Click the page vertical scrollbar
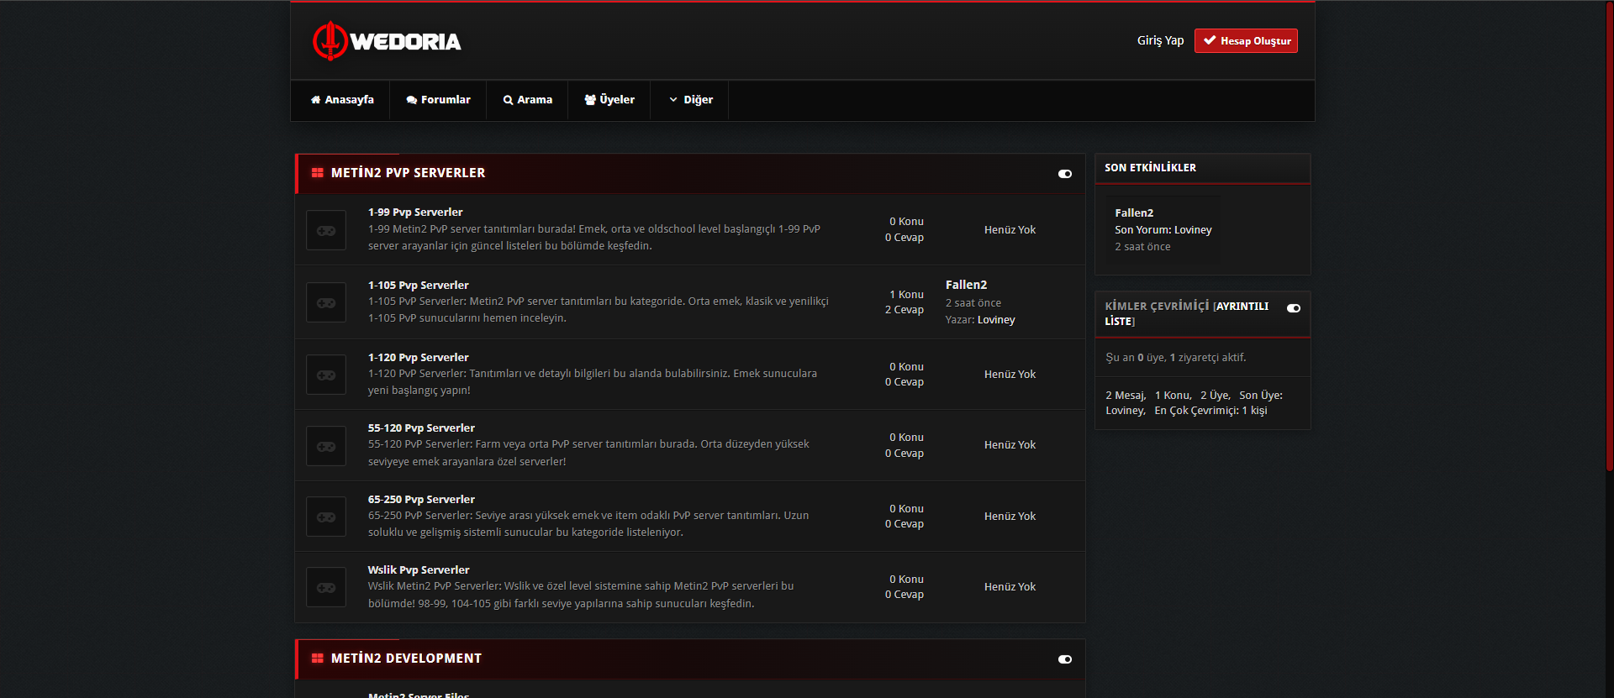The height and width of the screenshot is (698, 1614). pyautogui.click(x=1609, y=235)
